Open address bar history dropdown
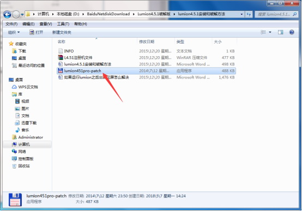Screen dimensions: 302x211 pos(241,14)
